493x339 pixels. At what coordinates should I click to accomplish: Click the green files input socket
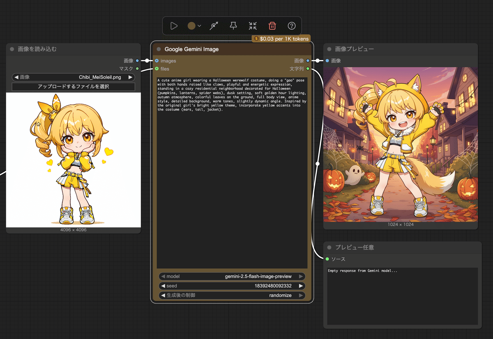click(x=157, y=69)
